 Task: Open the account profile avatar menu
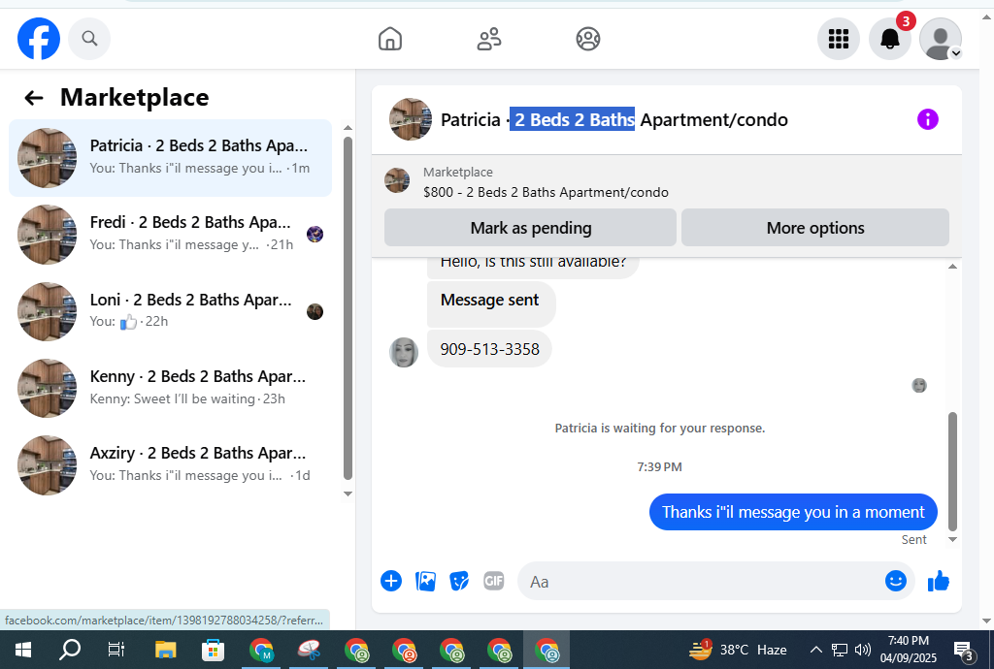pos(940,39)
